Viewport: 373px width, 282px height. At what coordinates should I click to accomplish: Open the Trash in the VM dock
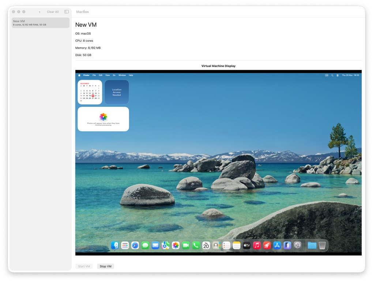click(x=322, y=245)
